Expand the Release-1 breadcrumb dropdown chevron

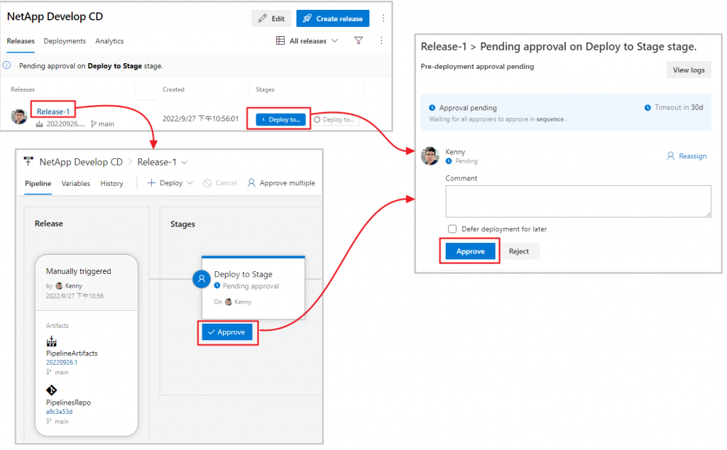point(184,163)
